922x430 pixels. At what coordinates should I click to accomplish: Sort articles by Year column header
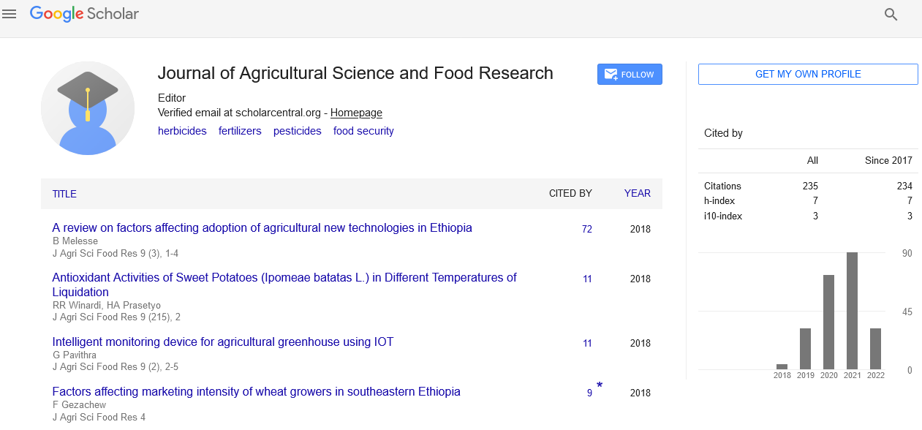tap(637, 194)
